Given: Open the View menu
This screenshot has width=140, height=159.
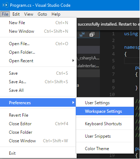Looking at the screenshot, I should (x=29, y=14).
